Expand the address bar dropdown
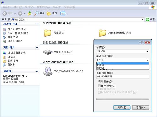 coord(143,19)
